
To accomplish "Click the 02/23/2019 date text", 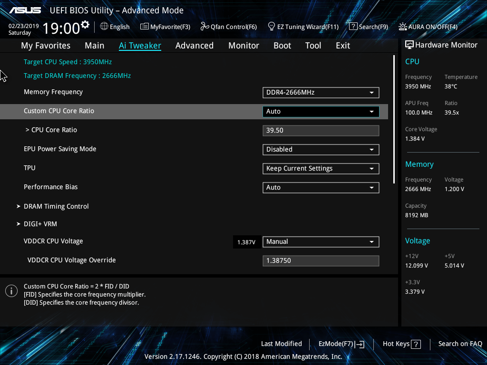I will [x=24, y=26].
